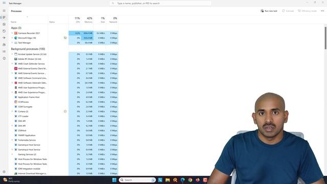Click the Apps (3) group heading
Viewport: 327px width, 184px height.
[16, 28]
